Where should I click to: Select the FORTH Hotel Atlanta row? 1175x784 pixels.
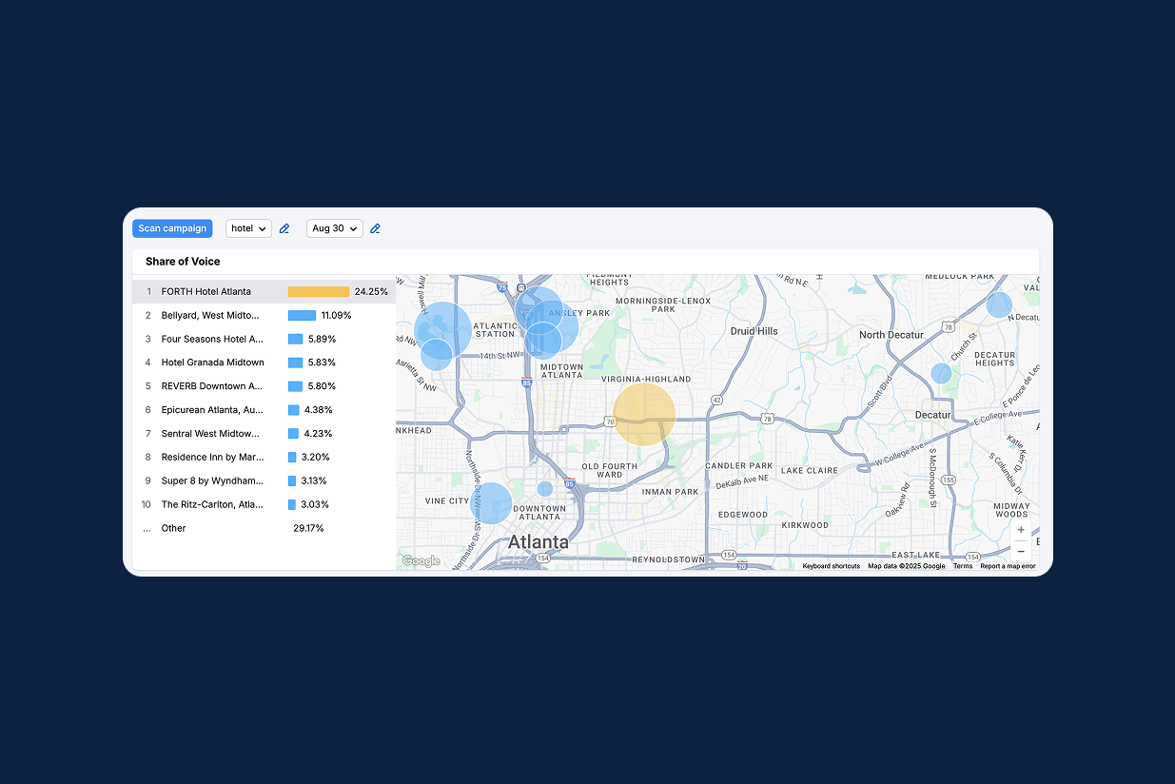pyautogui.click(x=264, y=291)
